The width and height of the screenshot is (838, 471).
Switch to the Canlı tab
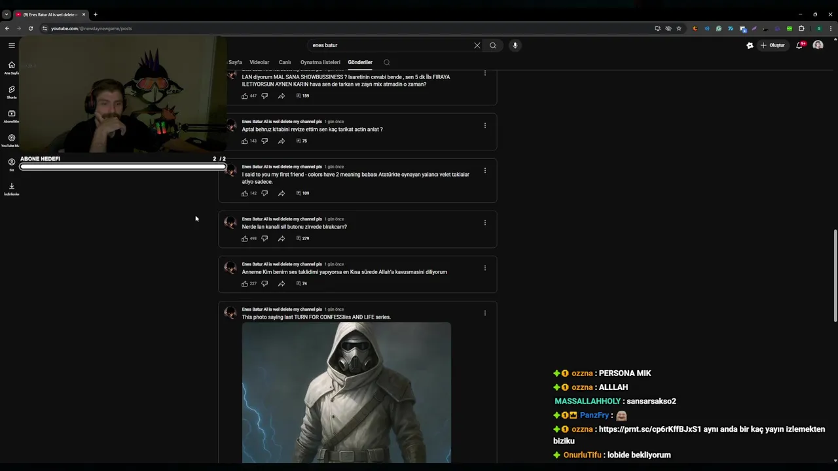point(285,62)
